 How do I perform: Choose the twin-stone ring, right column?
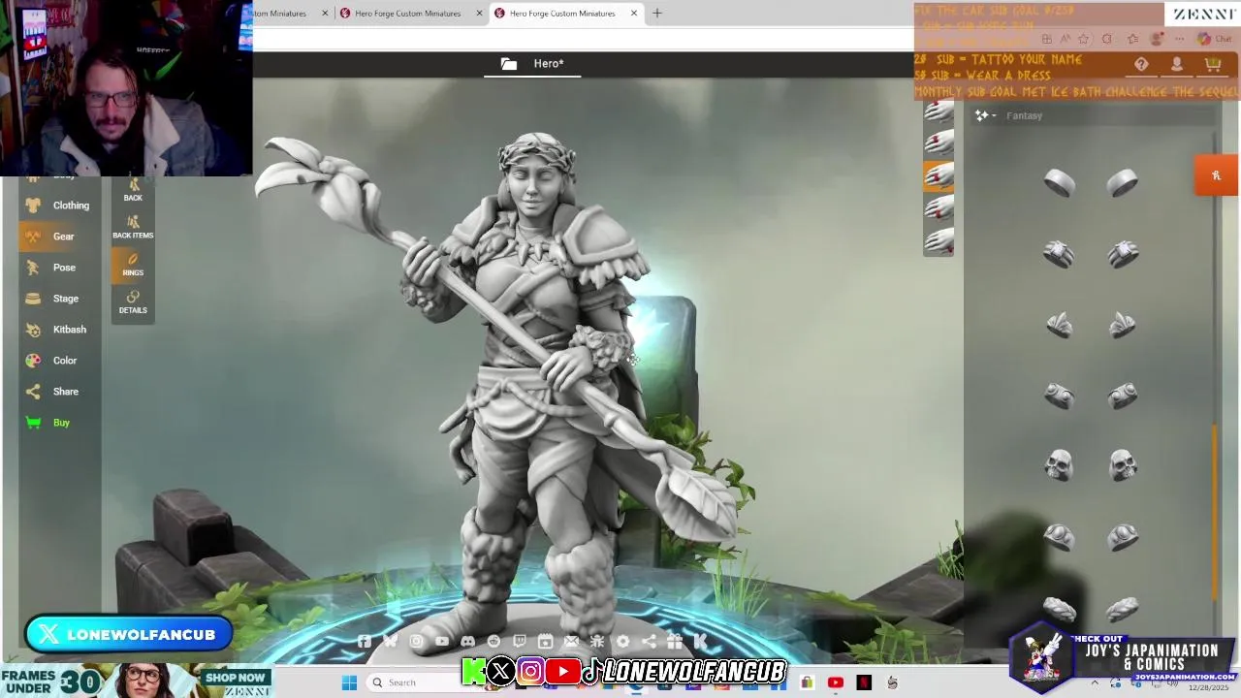pos(1123,396)
